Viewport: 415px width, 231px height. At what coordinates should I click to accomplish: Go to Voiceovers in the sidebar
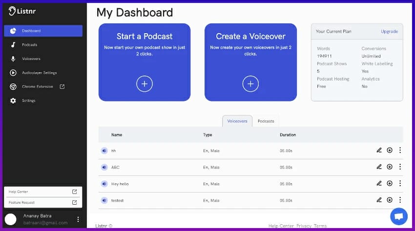[31, 58]
